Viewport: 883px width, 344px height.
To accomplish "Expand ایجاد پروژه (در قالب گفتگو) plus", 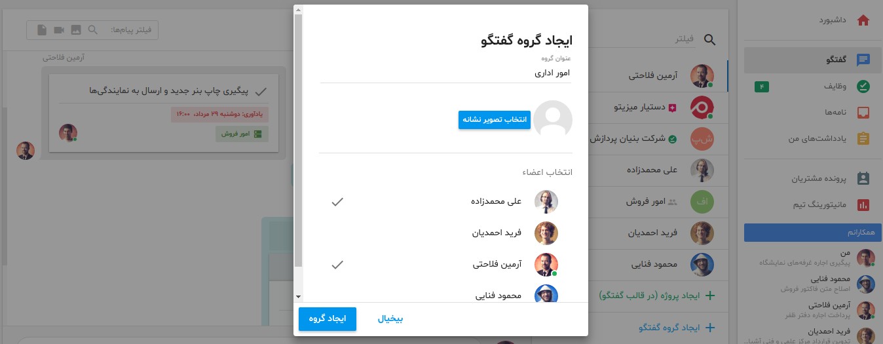I will coord(709,296).
